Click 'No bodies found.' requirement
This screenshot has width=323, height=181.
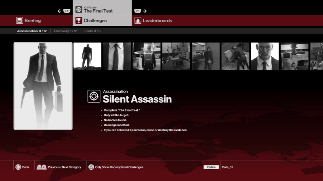[115, 120]
